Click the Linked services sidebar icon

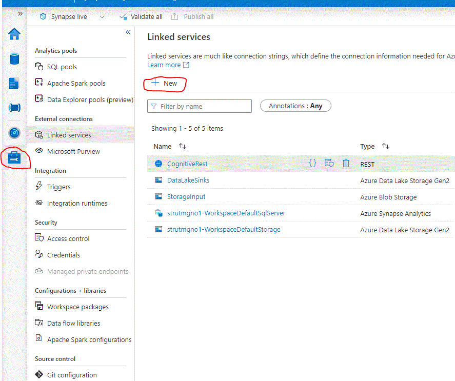pos(39,135)
